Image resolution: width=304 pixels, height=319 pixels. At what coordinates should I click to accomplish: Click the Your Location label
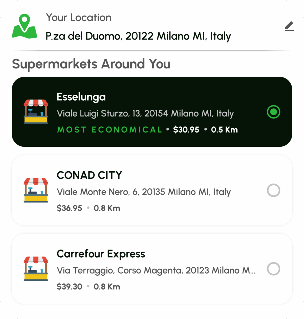tap(79, 18)
